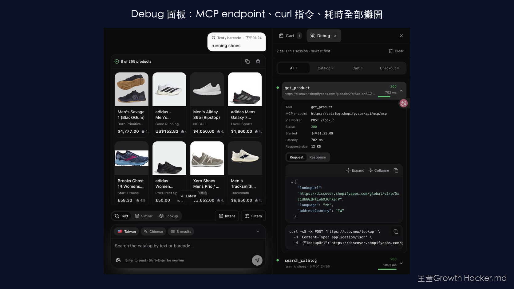Copy the curl command
This screenshot has width=514, height=289.
point(396,232)
